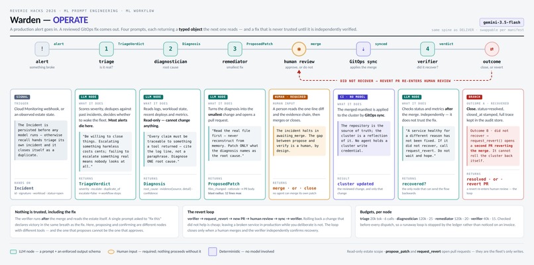Click the CI · NO MODEL tag

352,97
